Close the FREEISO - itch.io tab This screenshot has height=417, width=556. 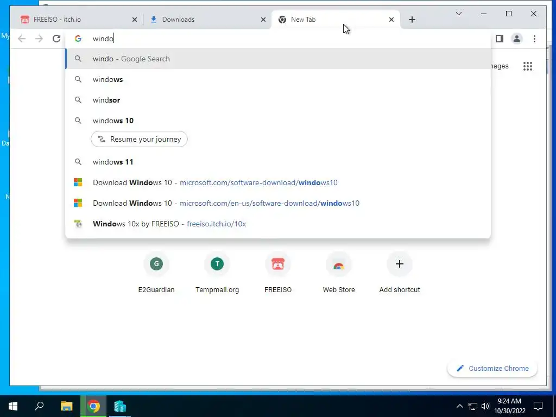coord(135,20)
